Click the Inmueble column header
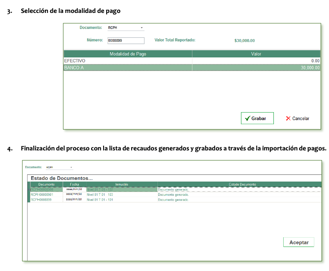The image size is (329, 271). [x=122, y=184]
